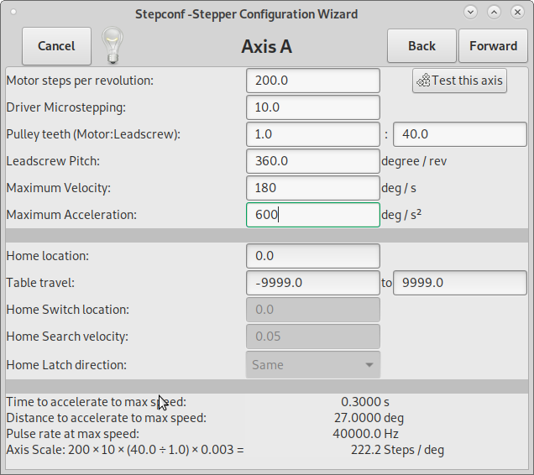Image resolution: width=534 pixels, height=475 pixels.
Task: Click the 'Maximum Acceleration:' label
Action: click(71, 215)
